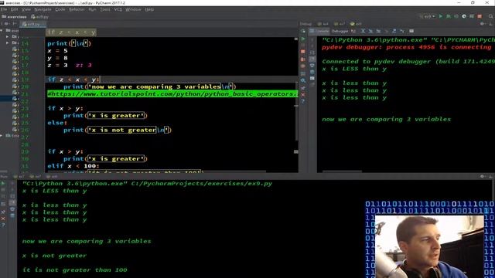The height and width of the screenshot is (278, 495).
Task: Open the Window menu
Action: (133, 9)
